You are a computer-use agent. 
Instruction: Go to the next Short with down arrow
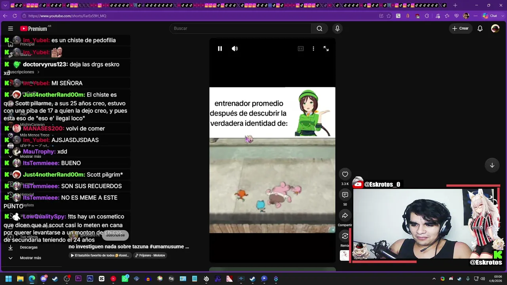[x=492, y=165]
